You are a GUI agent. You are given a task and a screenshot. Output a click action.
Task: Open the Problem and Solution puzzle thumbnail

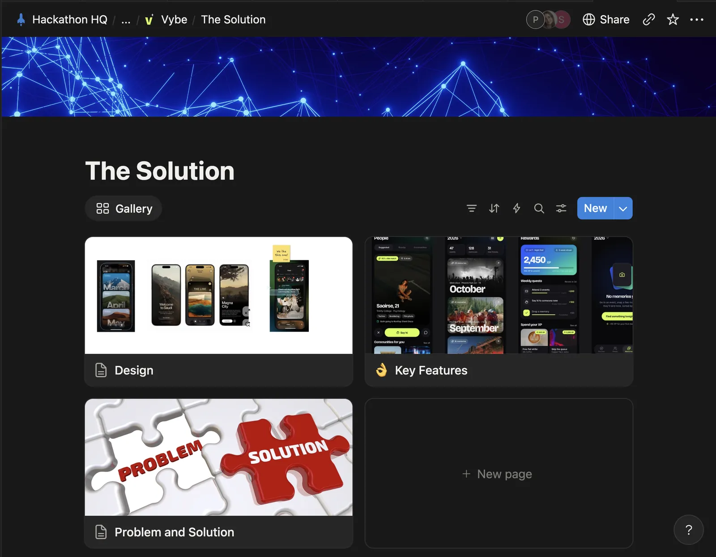[x=219, y=457]
